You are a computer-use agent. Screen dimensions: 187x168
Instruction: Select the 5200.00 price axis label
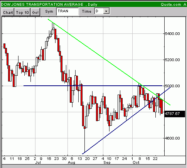coord(172,60)
